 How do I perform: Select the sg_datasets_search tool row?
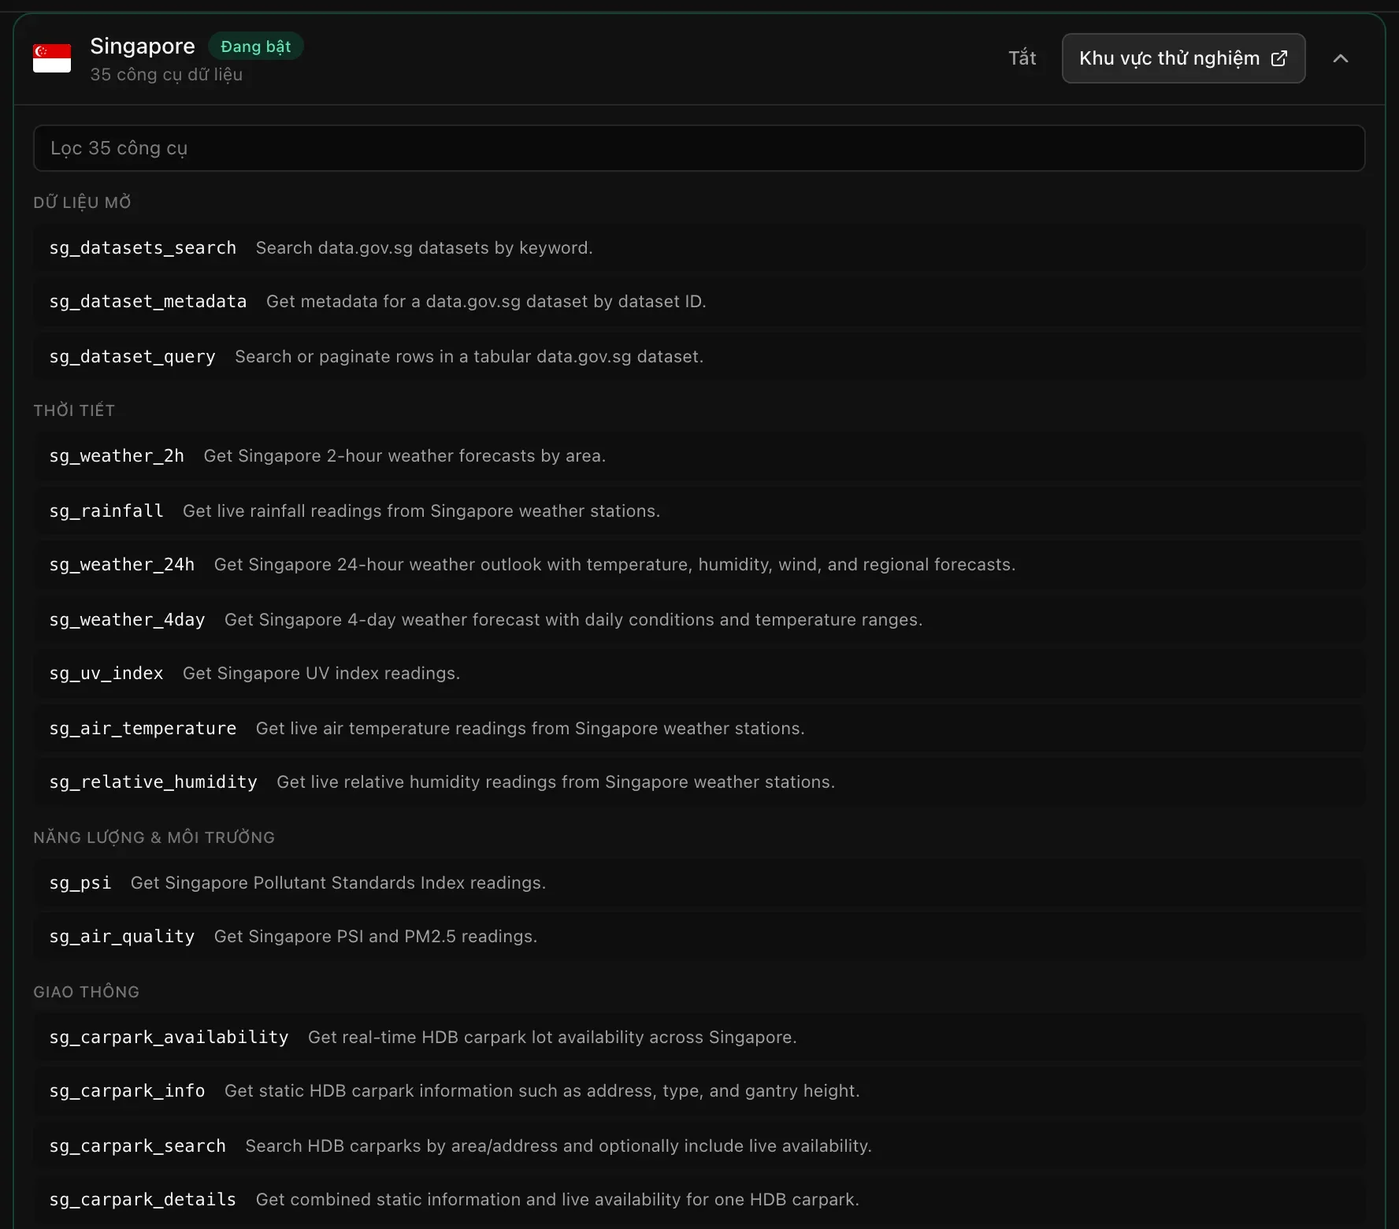coord(699,248)
